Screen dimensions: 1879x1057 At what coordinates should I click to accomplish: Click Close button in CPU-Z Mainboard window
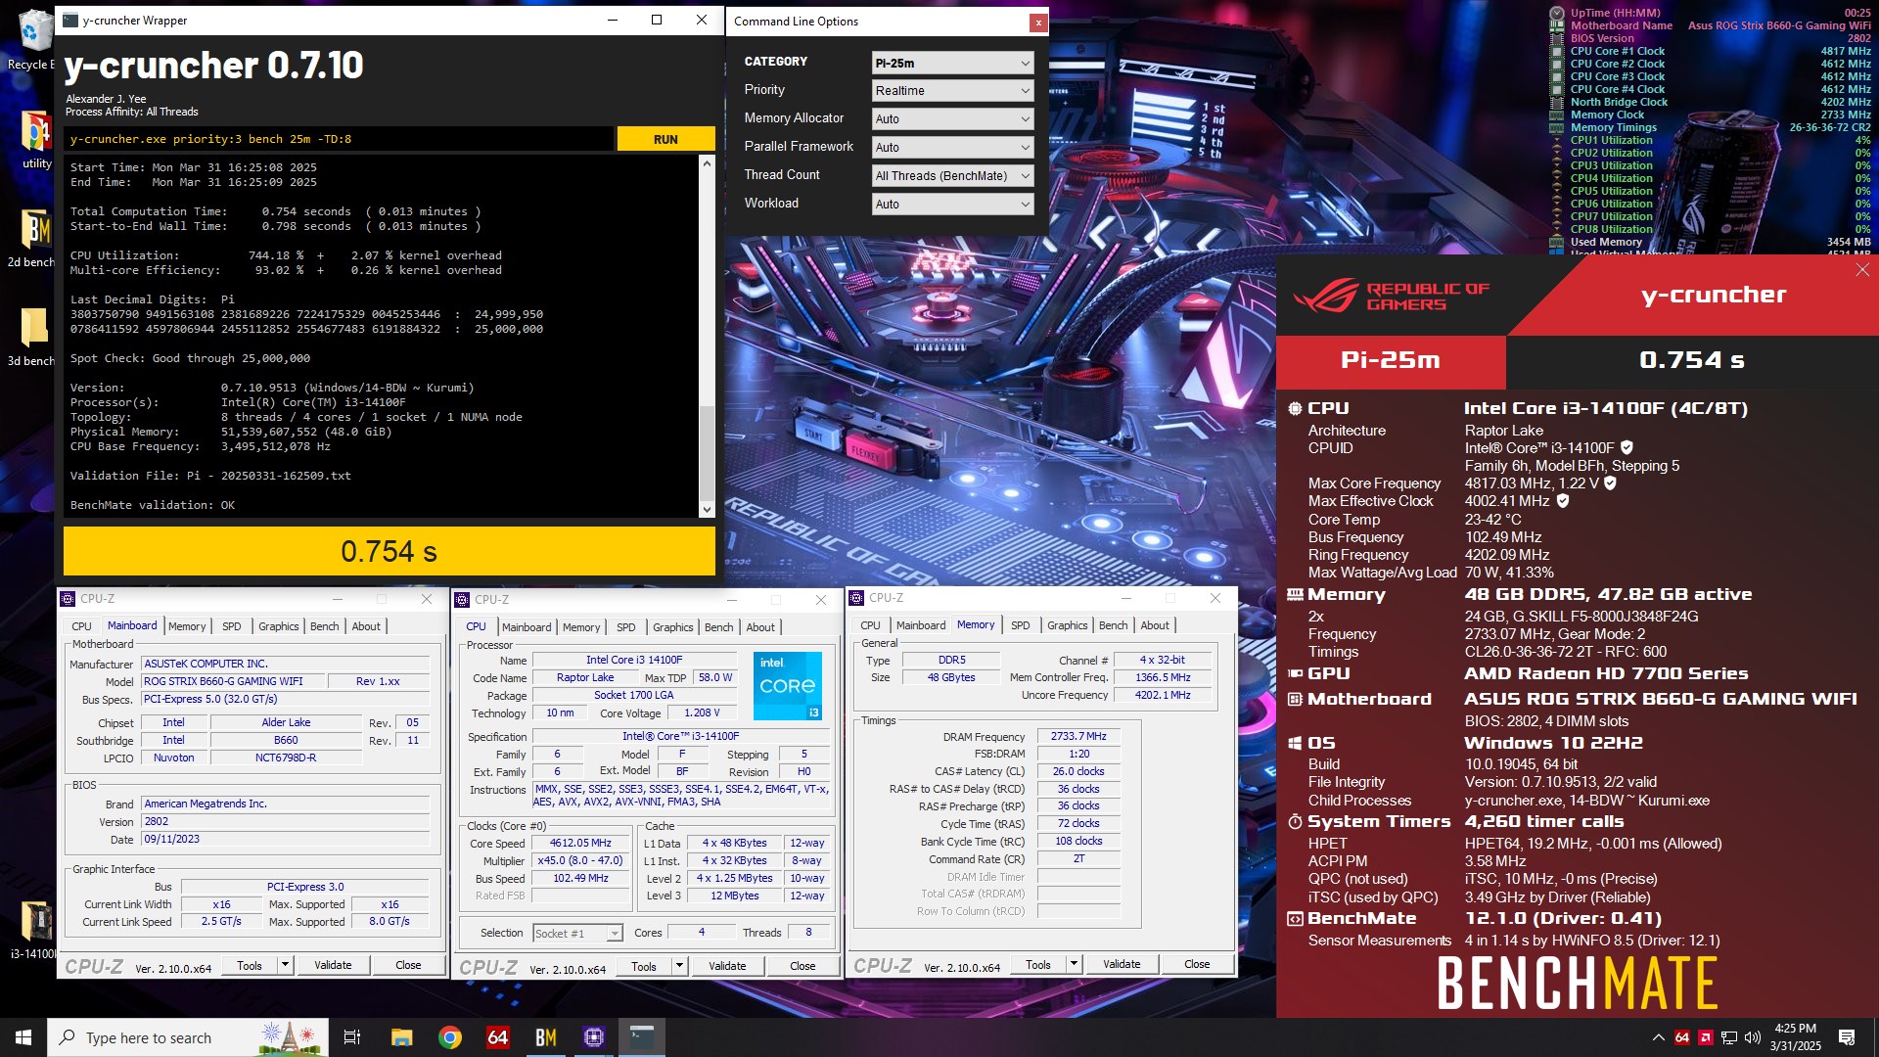tap(408, 965)
